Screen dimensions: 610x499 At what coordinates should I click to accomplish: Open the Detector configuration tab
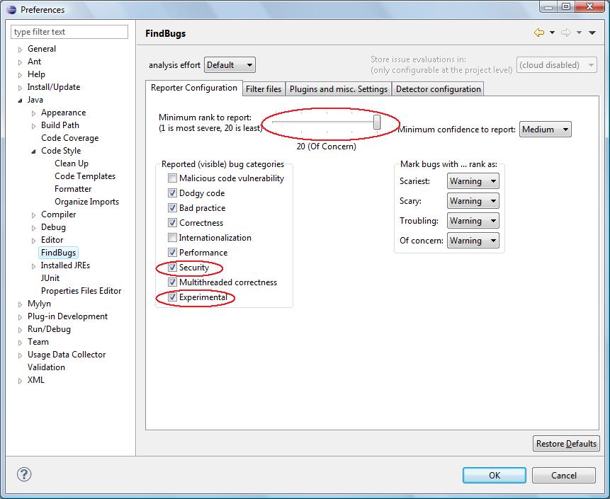pyautogui.click(x=438, y=89)
